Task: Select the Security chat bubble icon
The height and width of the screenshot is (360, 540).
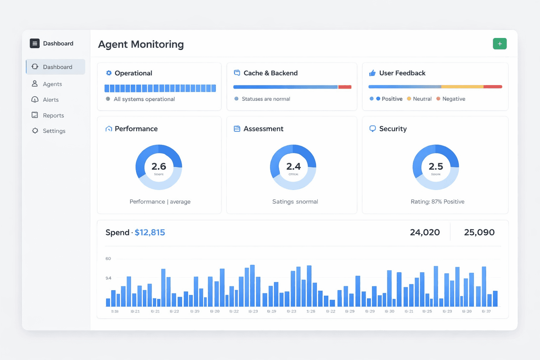Action: pyautogui.click(x=373, y=129)
